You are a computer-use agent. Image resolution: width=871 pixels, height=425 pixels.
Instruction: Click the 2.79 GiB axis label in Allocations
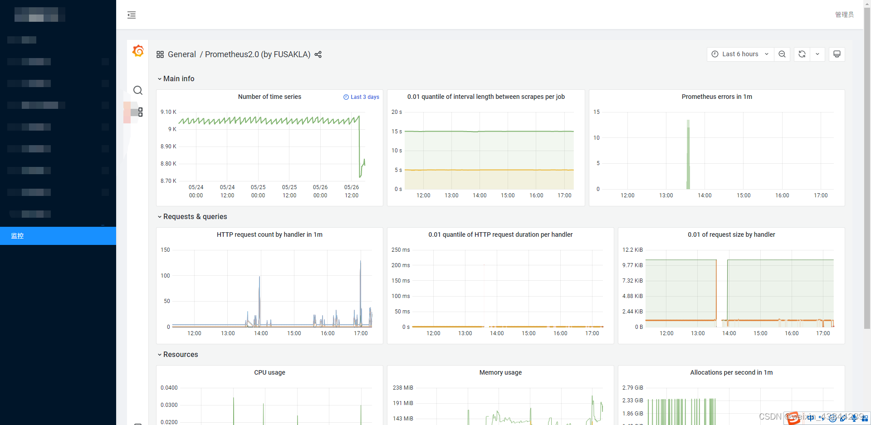tap(633, 388)
